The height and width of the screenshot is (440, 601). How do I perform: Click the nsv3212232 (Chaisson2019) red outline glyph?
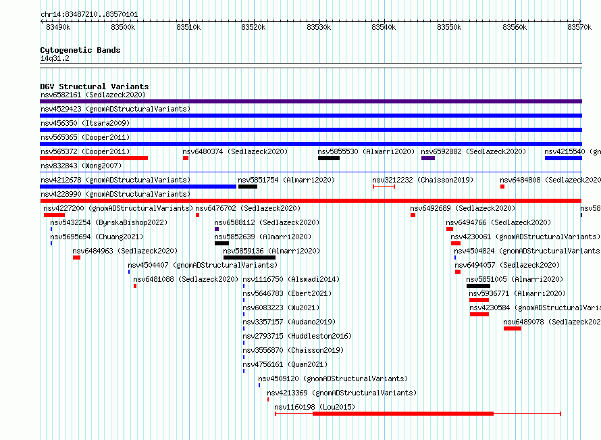384,187
